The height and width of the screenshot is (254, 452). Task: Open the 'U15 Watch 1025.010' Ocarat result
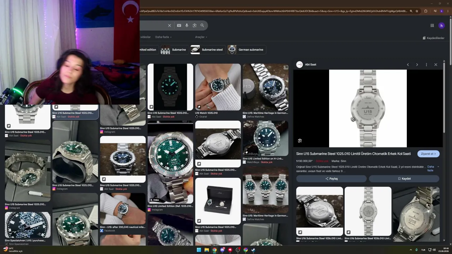point(218,87)
